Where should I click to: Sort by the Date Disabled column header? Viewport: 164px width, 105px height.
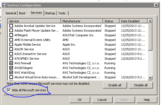[133, 21]
